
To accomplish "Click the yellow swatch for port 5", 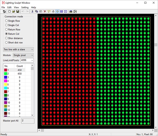I will (x=5, y=85).
